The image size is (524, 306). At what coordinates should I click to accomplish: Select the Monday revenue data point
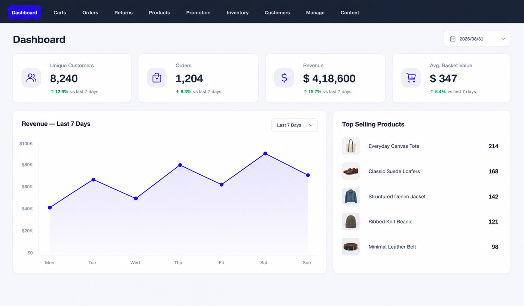[50, 207]
